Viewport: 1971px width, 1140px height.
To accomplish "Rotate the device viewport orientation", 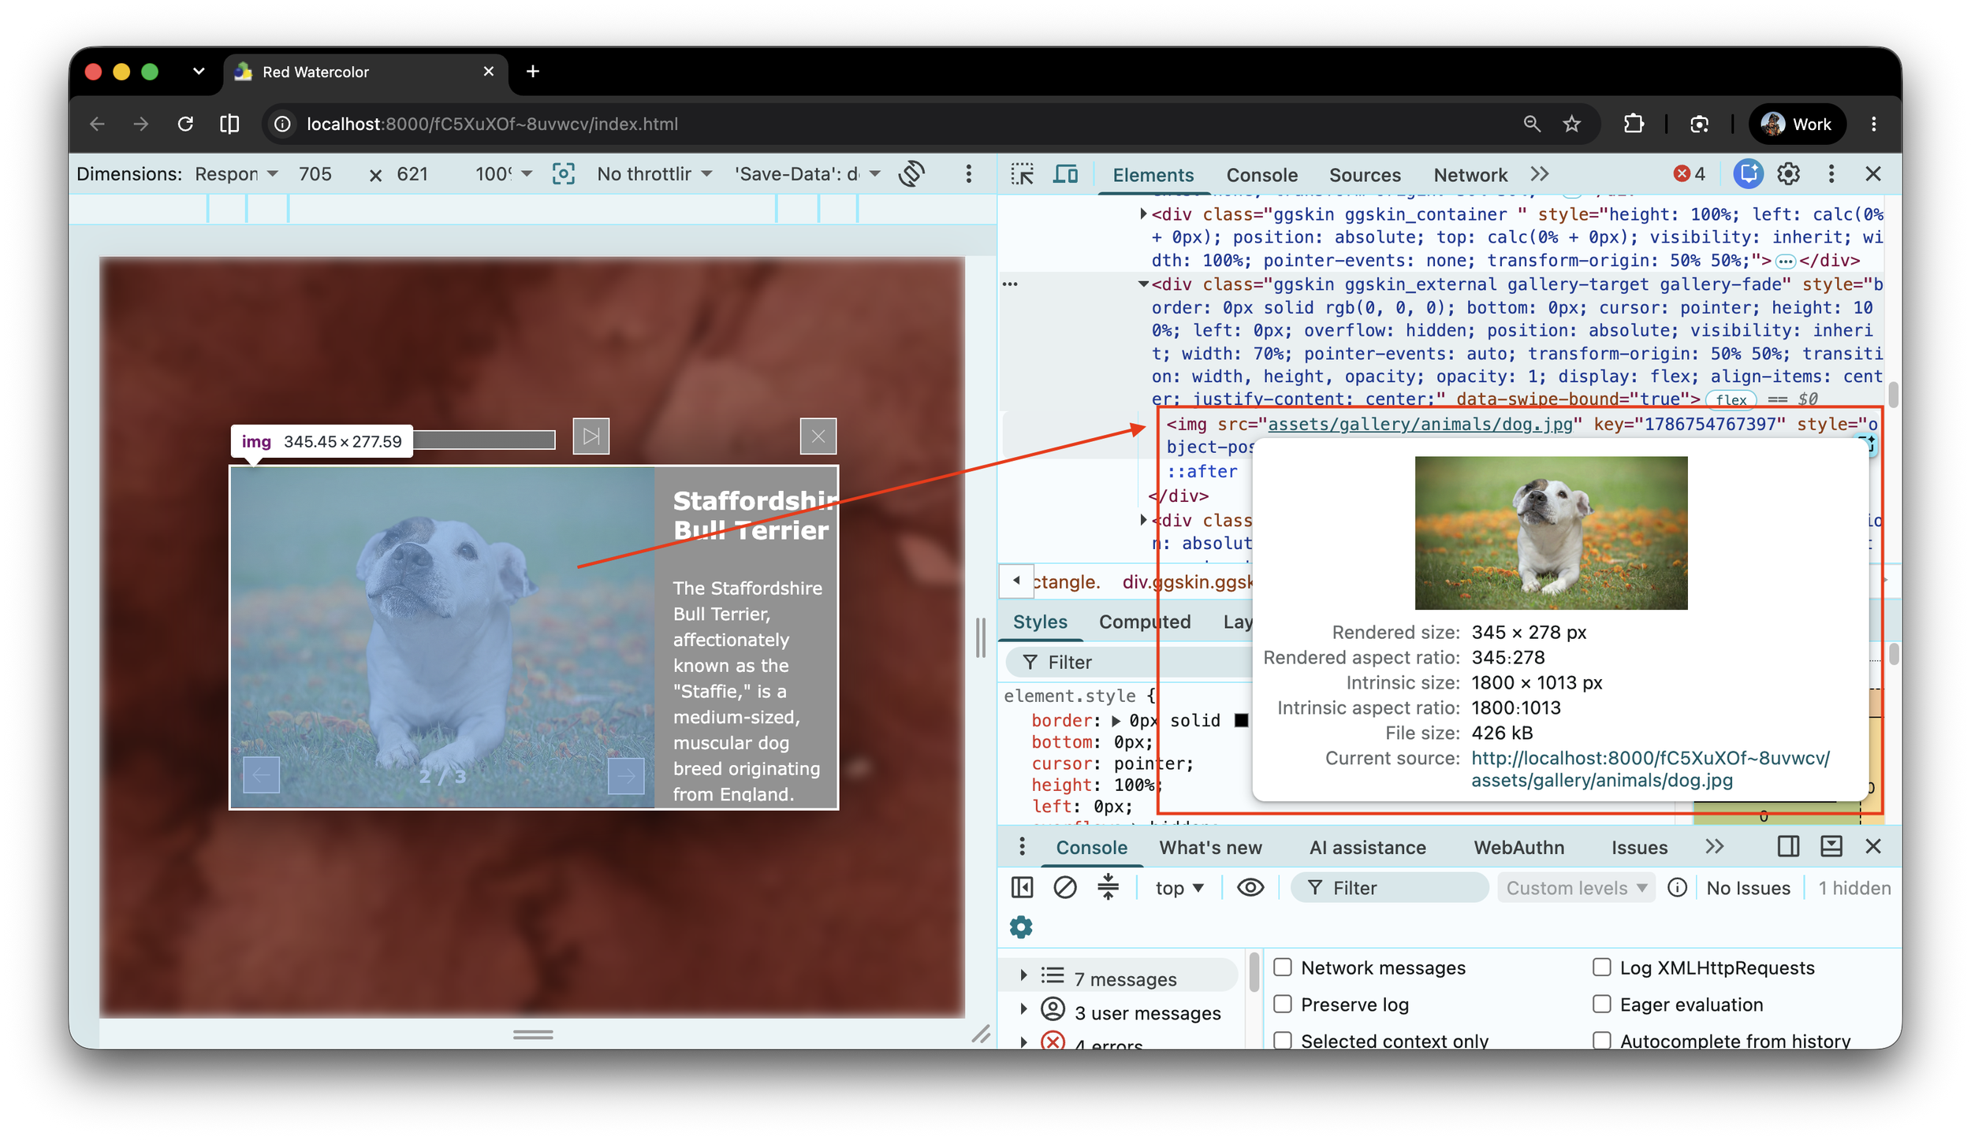I will pos(911,173).
